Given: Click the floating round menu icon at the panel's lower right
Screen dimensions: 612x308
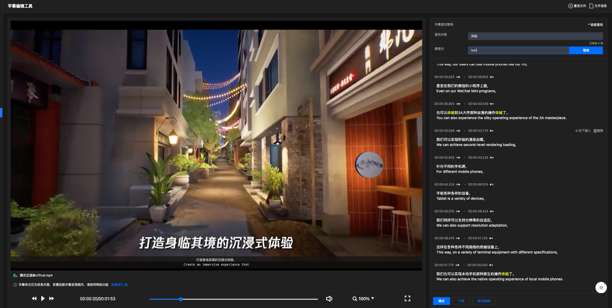Looking at the screenshot, I should [x=601, y=287].
